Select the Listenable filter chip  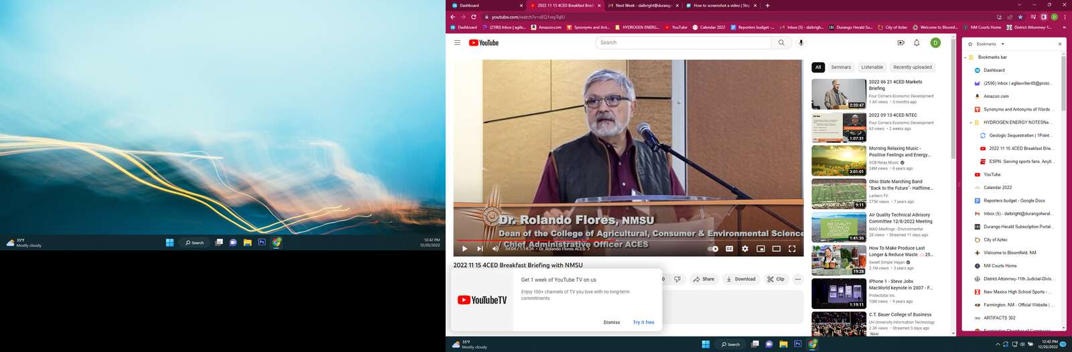[x=872, y=67]
